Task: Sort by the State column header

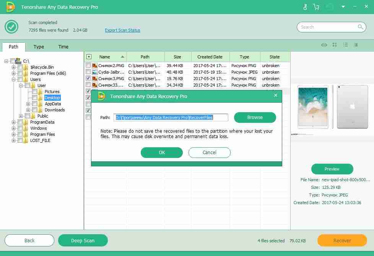Action: (x=275, y=56)
